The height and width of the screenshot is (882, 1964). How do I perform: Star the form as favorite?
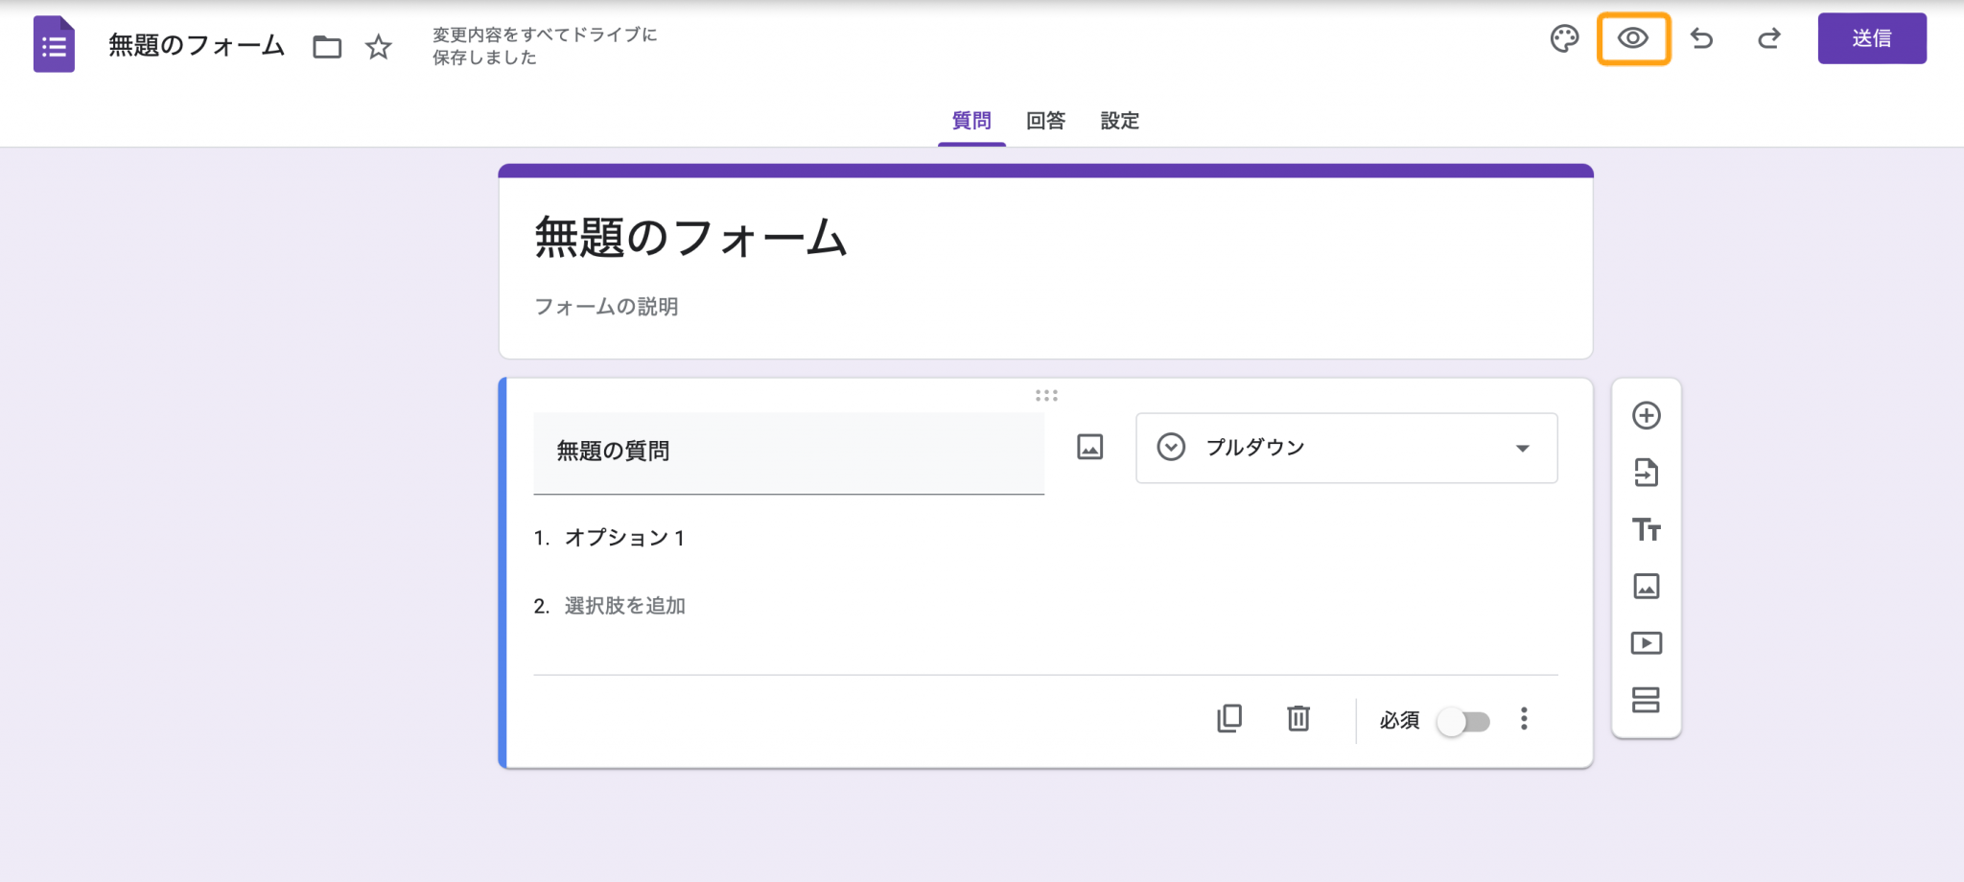[x=379, y=46]
